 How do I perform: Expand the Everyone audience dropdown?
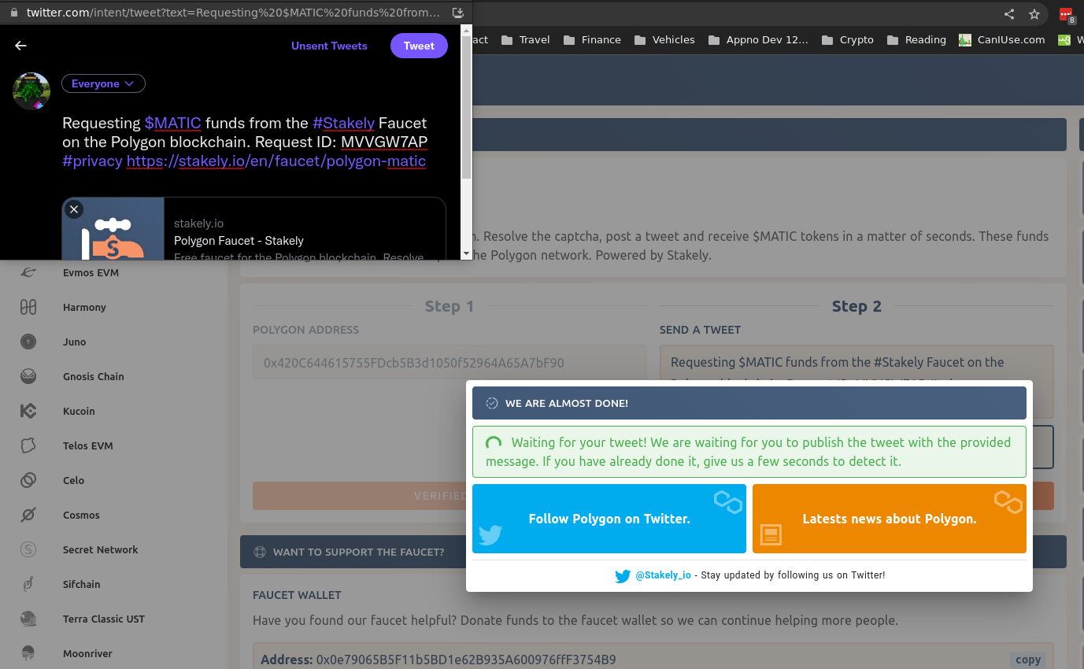tap(103, 84)
